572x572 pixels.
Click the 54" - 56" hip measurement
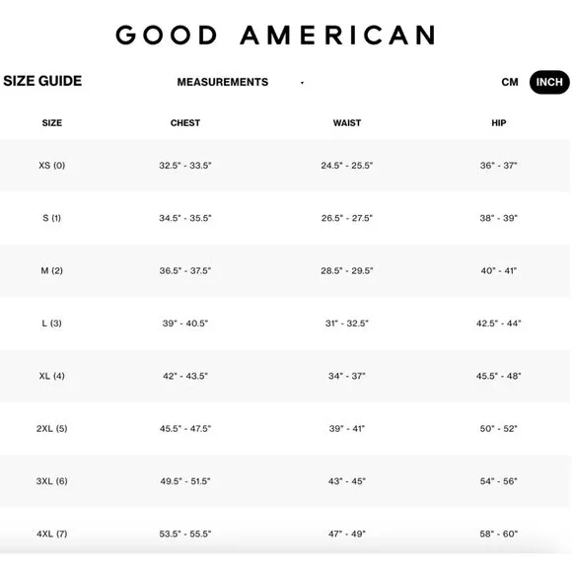(499, 481)
